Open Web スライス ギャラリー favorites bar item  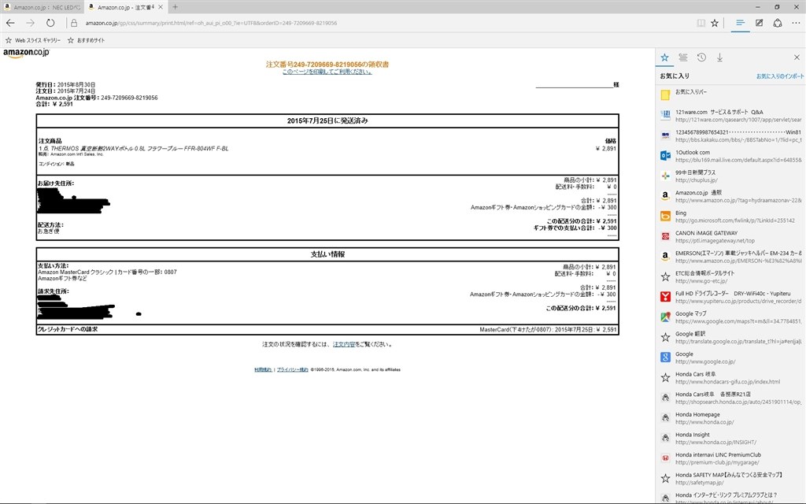tap(33, 40)
